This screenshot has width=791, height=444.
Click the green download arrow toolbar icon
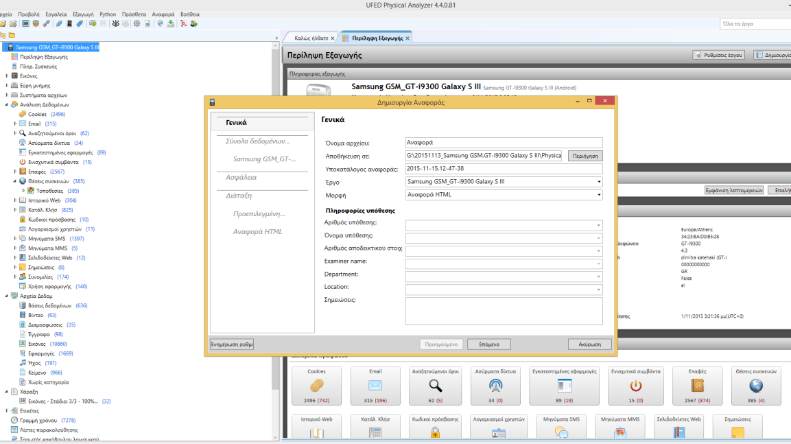tap(171, 24)
